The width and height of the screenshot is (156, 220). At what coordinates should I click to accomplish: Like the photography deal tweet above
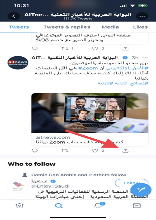(x=95, y=49)
